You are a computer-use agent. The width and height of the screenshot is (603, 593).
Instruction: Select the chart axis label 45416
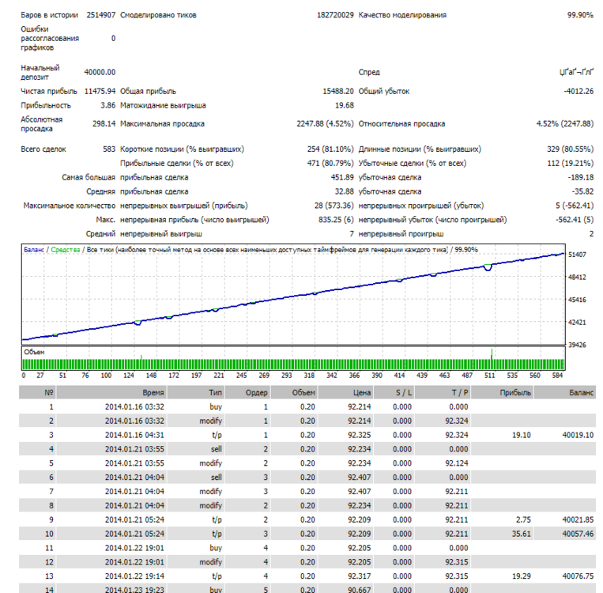click(x=577, y=300)
